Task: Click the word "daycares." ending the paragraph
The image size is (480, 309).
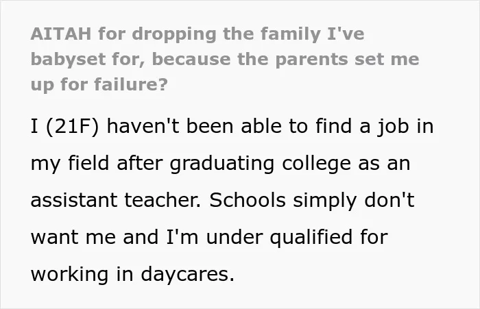Action: pos(188,275)
